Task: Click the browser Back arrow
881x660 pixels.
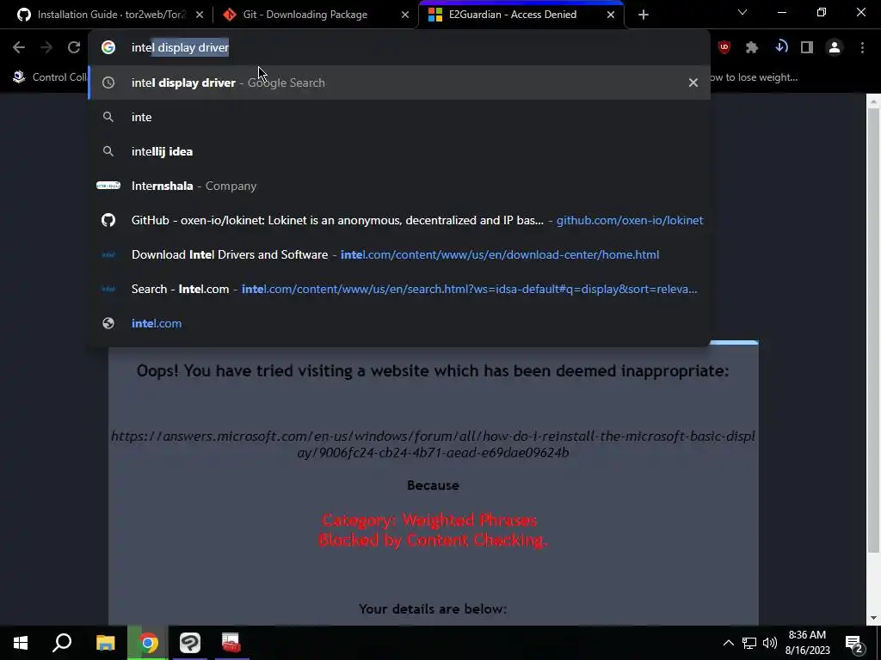Action: tap(19, 48)
